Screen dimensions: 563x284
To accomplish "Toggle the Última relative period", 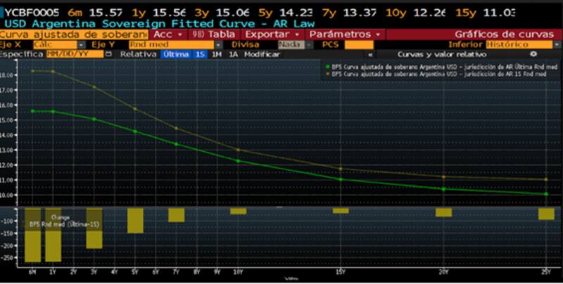I will [176, 53].
